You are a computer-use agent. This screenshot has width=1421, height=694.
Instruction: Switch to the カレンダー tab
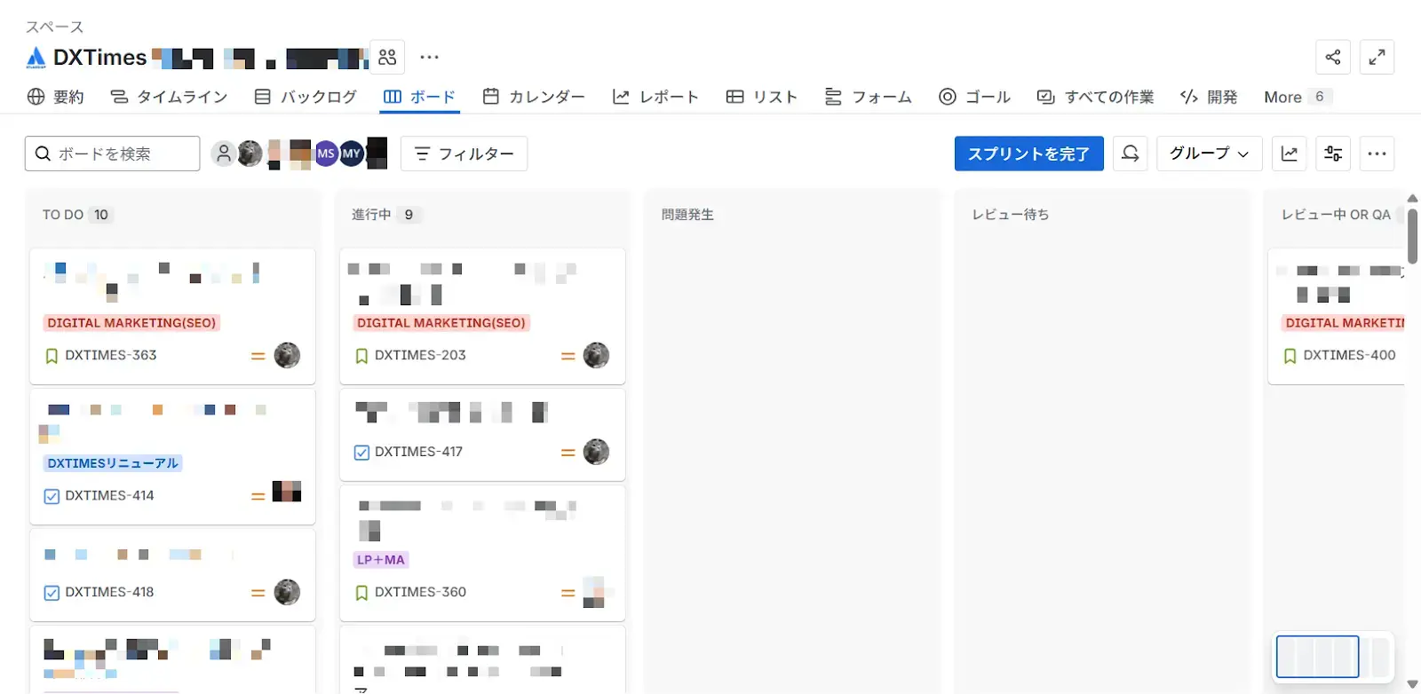[534, 97]
